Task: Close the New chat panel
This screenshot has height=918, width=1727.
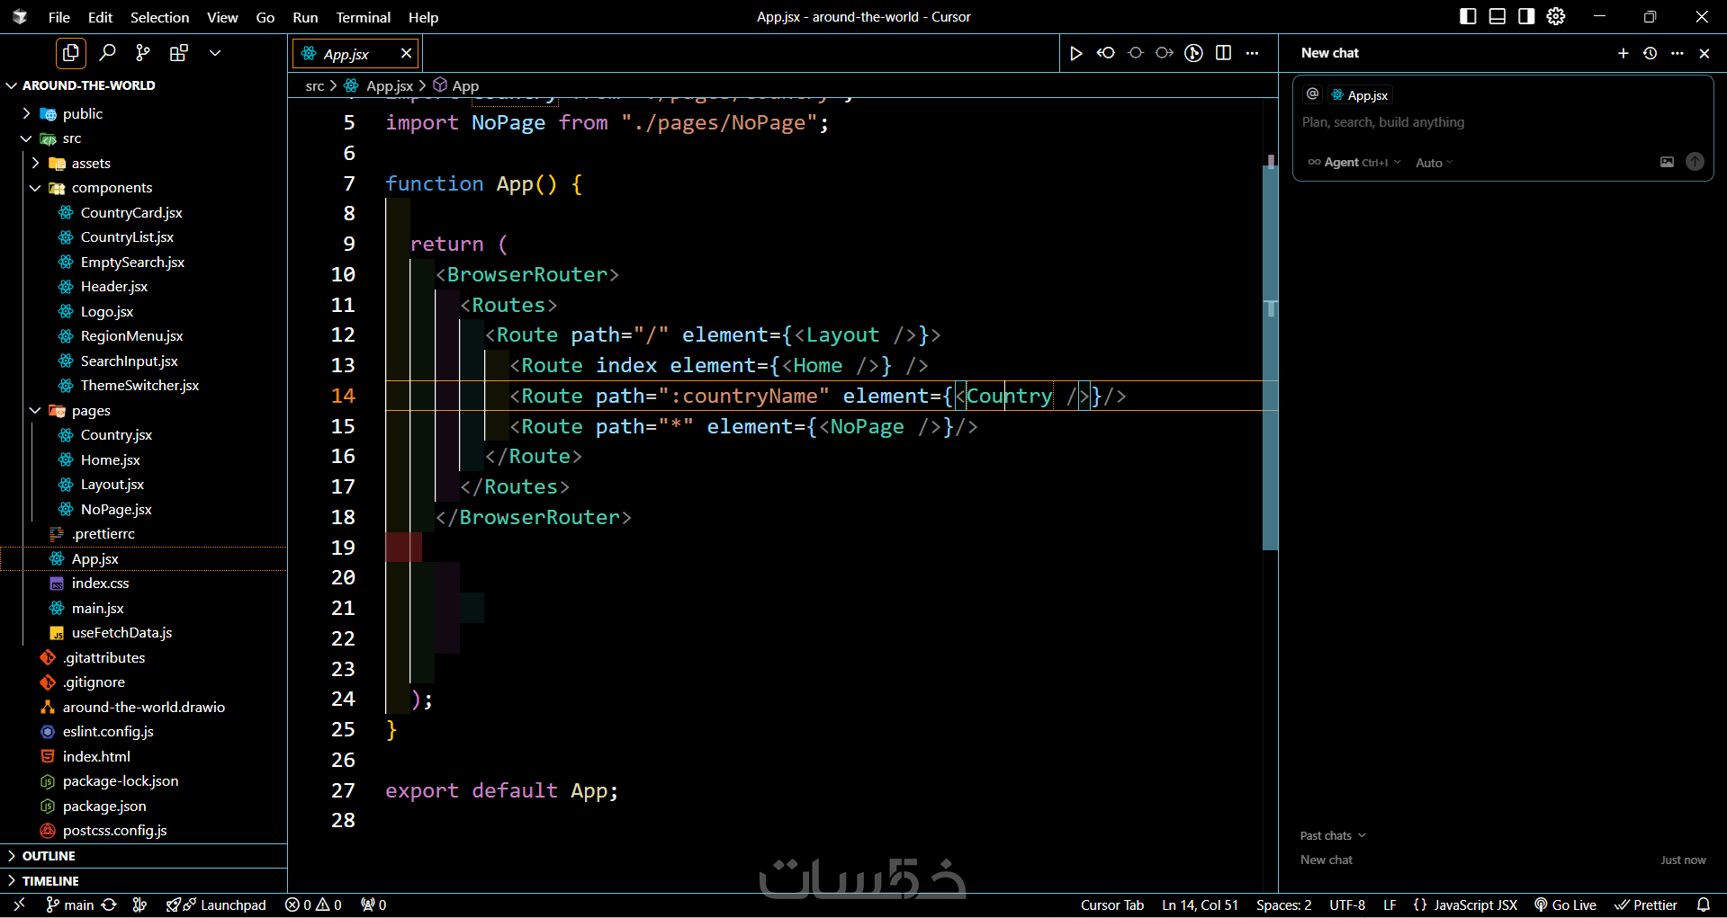Action: coord(1705,53)
